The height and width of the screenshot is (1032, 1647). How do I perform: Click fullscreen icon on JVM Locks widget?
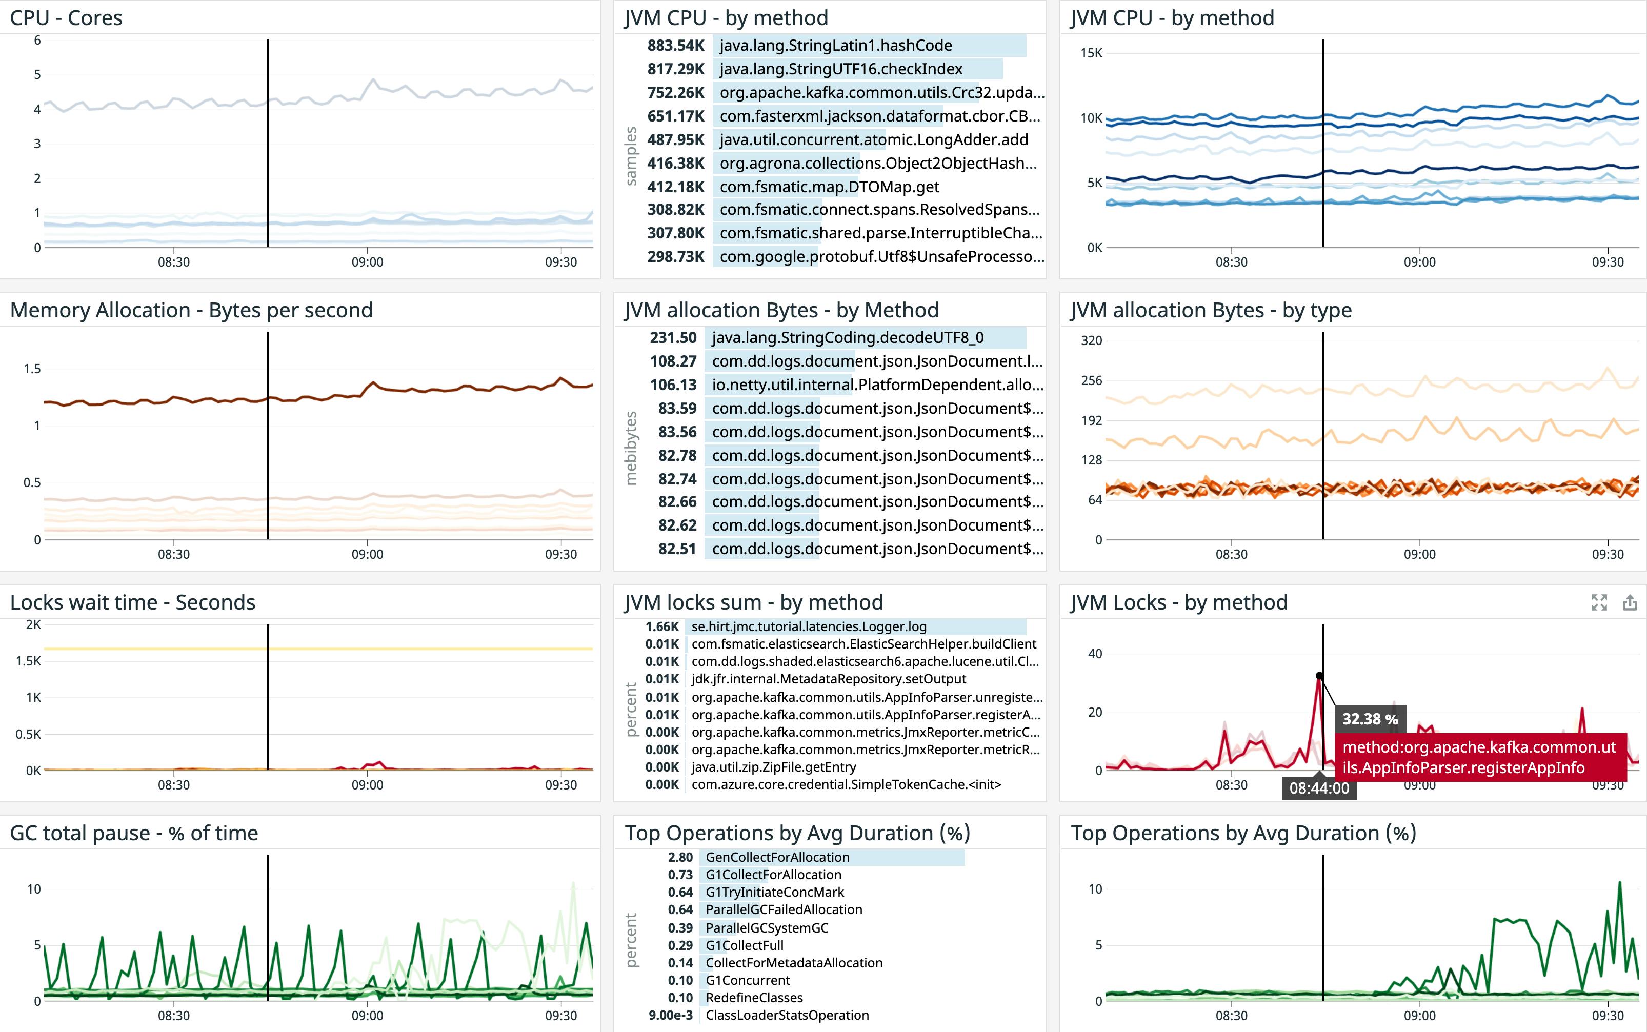point(1599,602)
